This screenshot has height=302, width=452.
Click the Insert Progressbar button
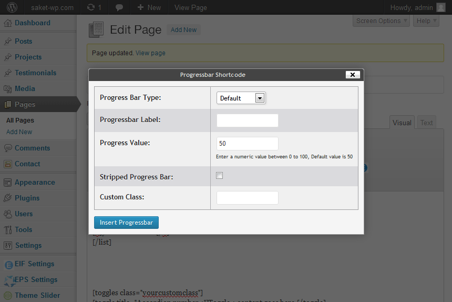[x=126, y=223]
